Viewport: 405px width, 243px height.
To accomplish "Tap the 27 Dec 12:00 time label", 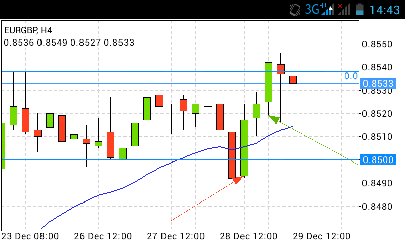I will pyautogui.click(x=176, y=236).
